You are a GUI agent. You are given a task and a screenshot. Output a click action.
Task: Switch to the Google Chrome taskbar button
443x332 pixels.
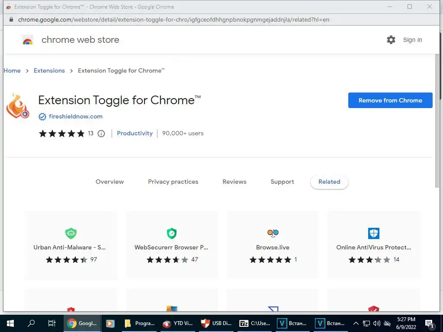click(x=82, y=323)
